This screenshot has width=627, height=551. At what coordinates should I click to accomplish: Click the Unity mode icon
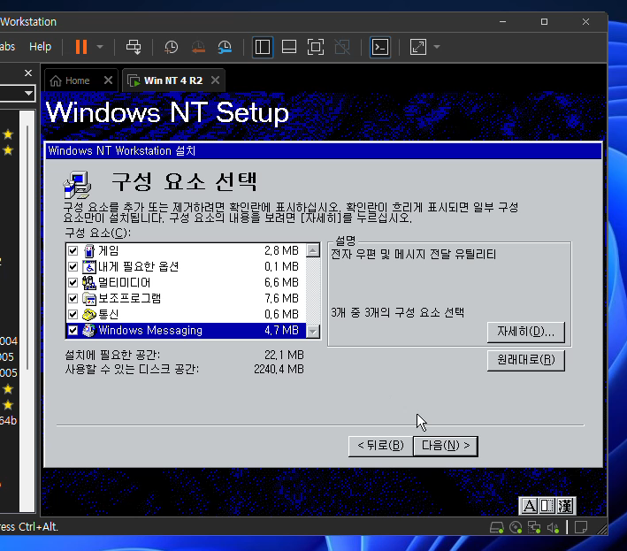coord(342,47)
